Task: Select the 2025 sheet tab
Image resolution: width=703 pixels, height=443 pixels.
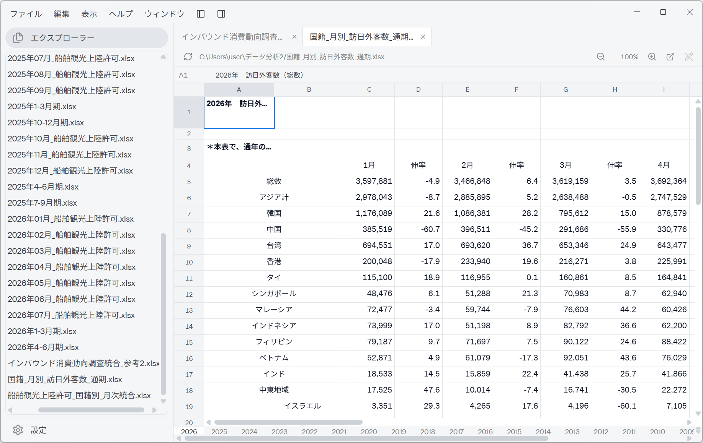Action: click(x=219, y=432)
